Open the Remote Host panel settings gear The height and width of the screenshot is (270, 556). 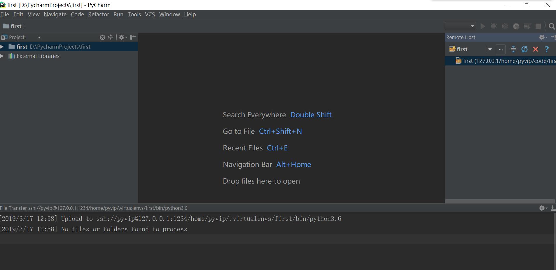[543, 37]
